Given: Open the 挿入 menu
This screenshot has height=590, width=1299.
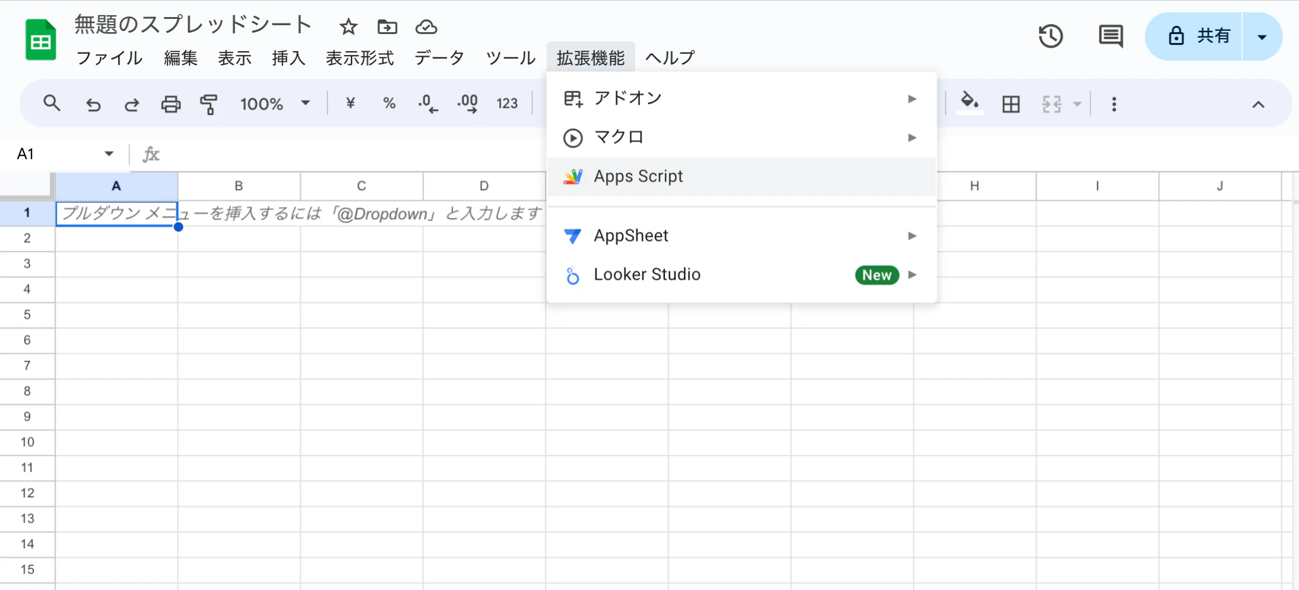Looking at the screenshot, I should click(289, 58).
